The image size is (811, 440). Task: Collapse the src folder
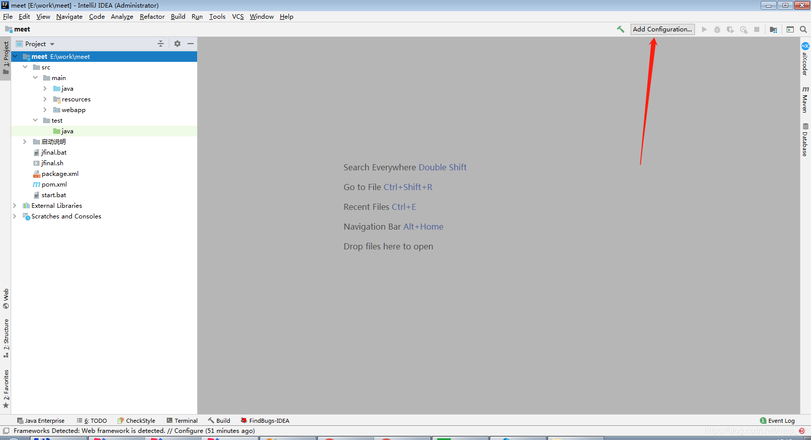click(x=25, y=67)
